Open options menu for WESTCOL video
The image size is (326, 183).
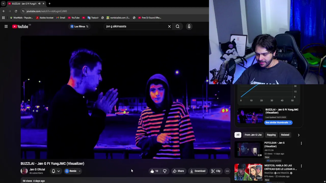(x=301, y=166)
